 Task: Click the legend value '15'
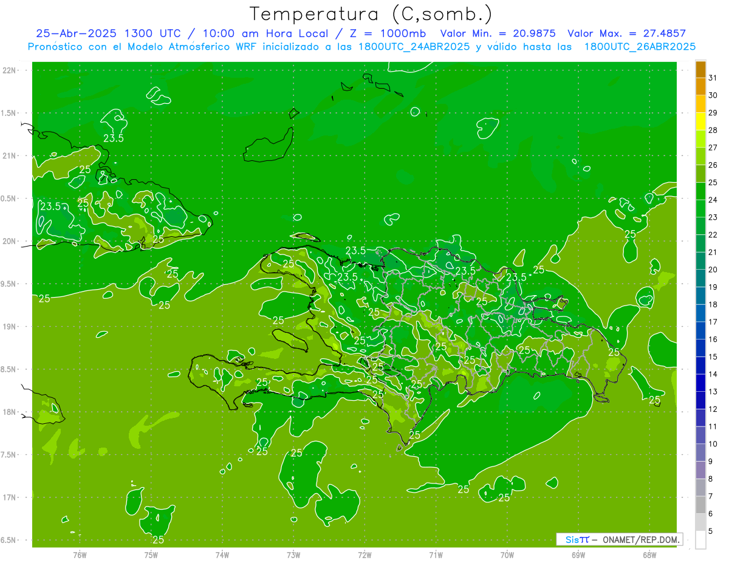713,357
